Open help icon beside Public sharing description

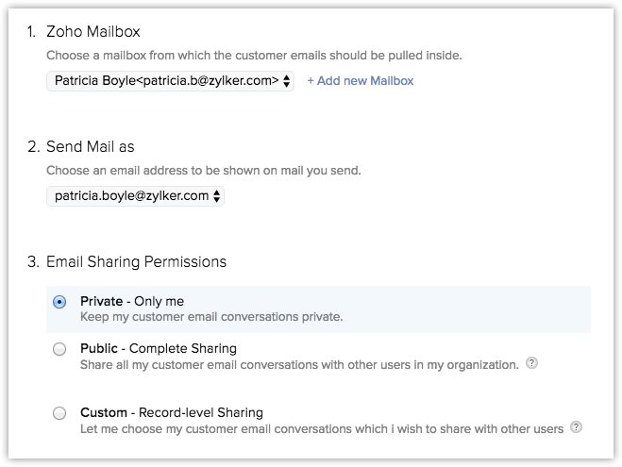(531, 363)
